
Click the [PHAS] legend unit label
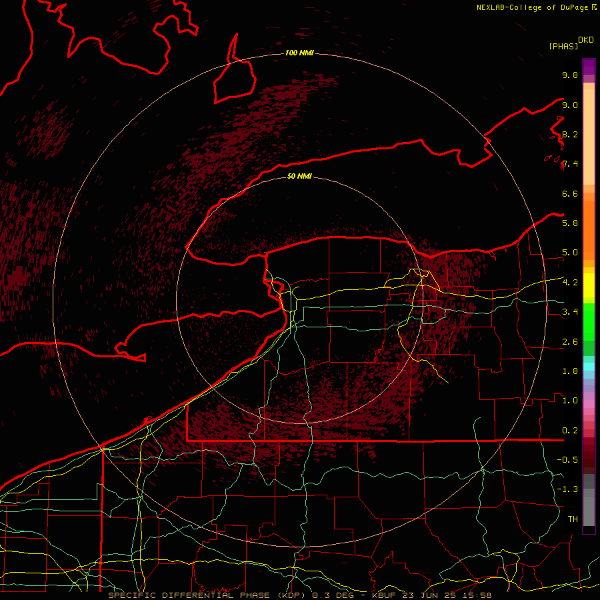pyautogui.click(x=563, y=46)
